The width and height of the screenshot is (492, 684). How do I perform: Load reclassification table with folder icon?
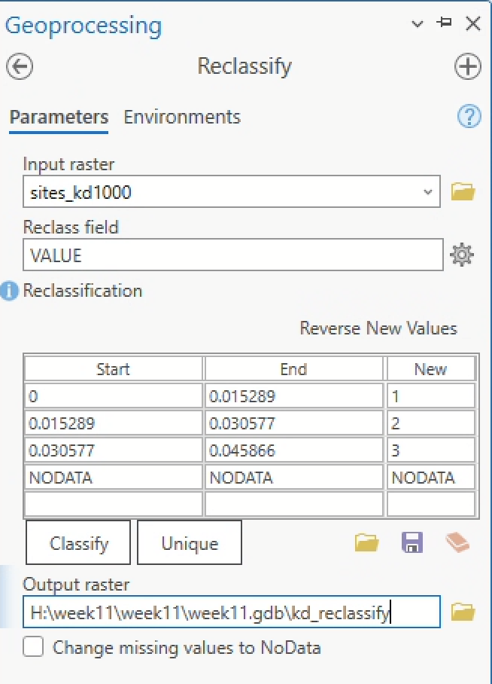(366, 542)
